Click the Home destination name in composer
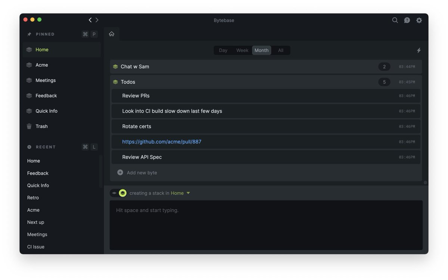The image size is (448, 280). coord(177,193)
